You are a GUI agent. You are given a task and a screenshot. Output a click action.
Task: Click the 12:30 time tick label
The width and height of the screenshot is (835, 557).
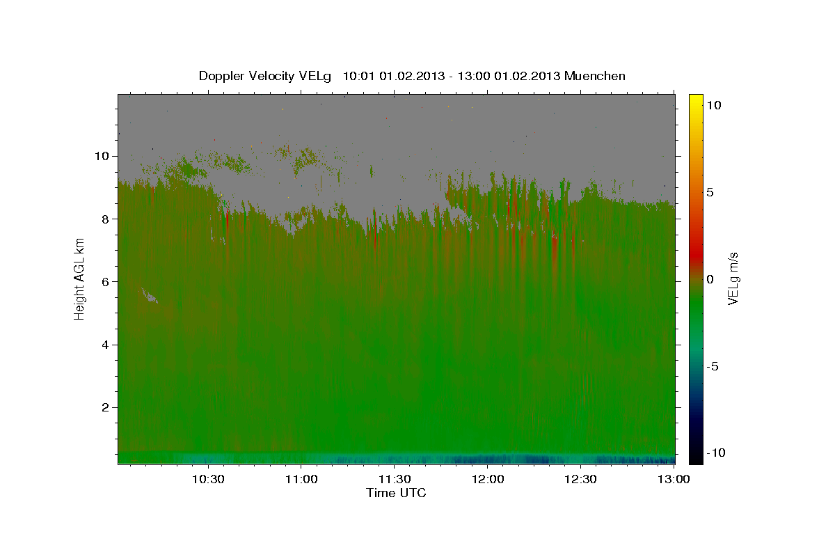pos(580,479)
